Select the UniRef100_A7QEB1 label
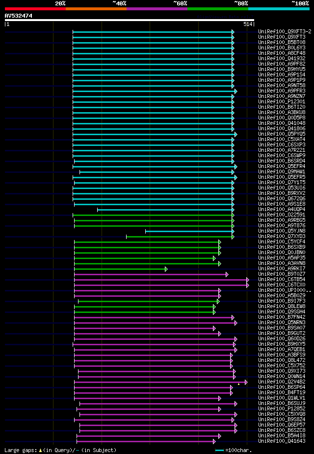 (282, 350)
